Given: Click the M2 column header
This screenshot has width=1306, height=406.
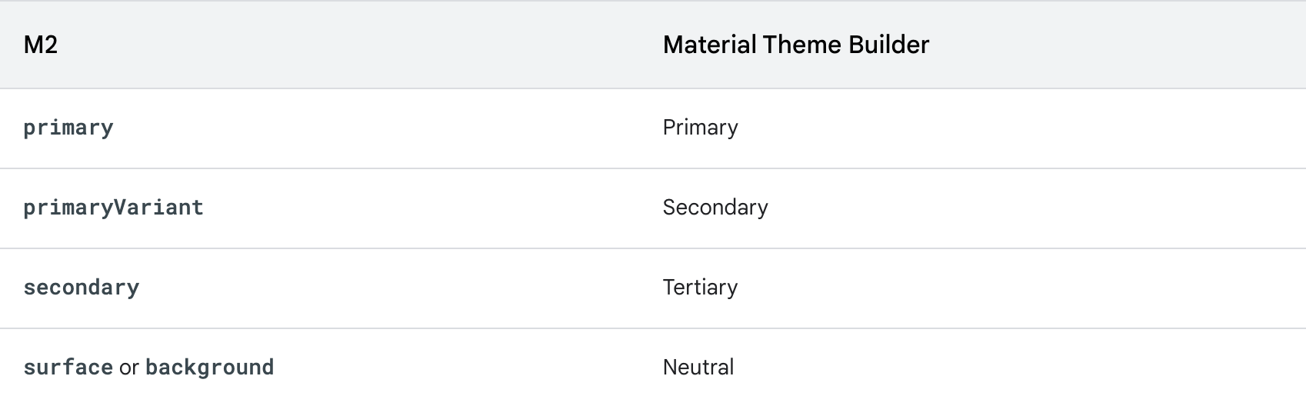Looking at the screenshot, I should pyautogui.click(x=41, y=45).
